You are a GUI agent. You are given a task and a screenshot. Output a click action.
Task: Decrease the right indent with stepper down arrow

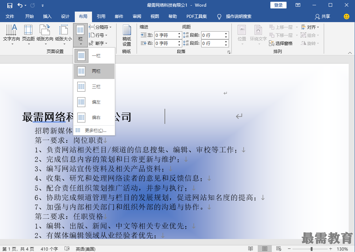coord(179,45)
